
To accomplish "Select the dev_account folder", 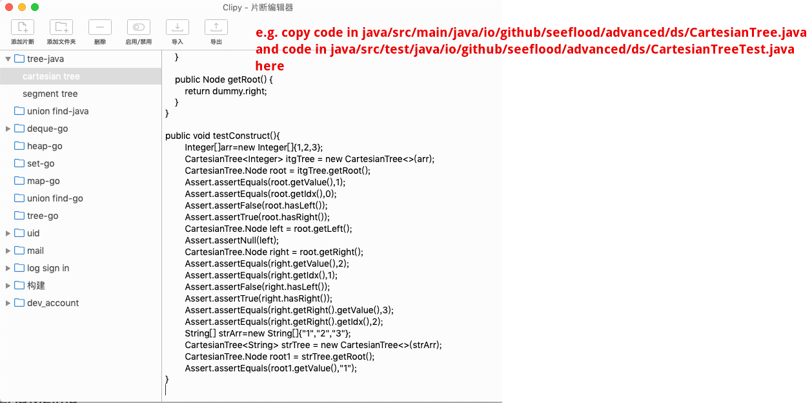I will [81, 303].
